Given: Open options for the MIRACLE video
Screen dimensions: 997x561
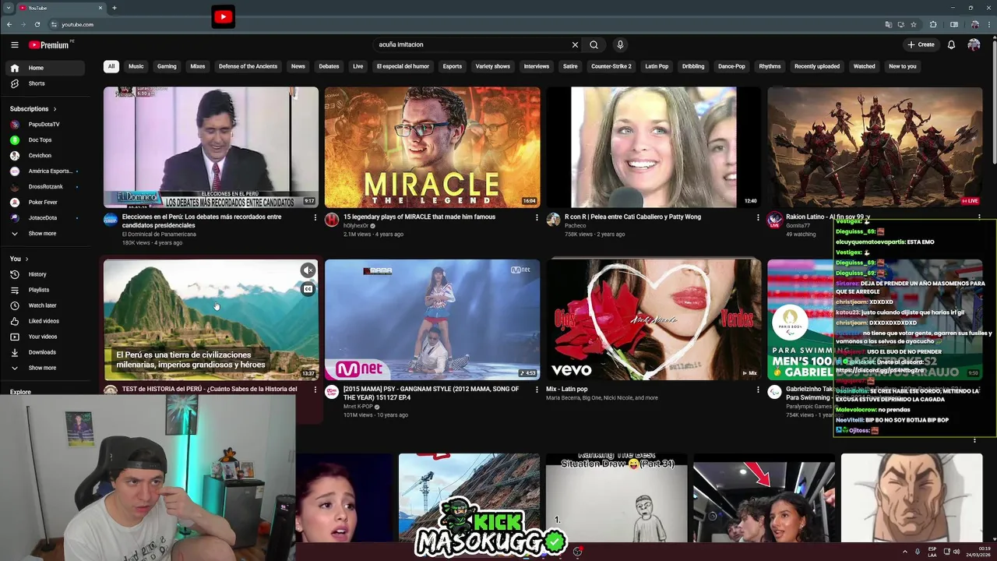Looking at the screenshot, I should pos(537,217).
